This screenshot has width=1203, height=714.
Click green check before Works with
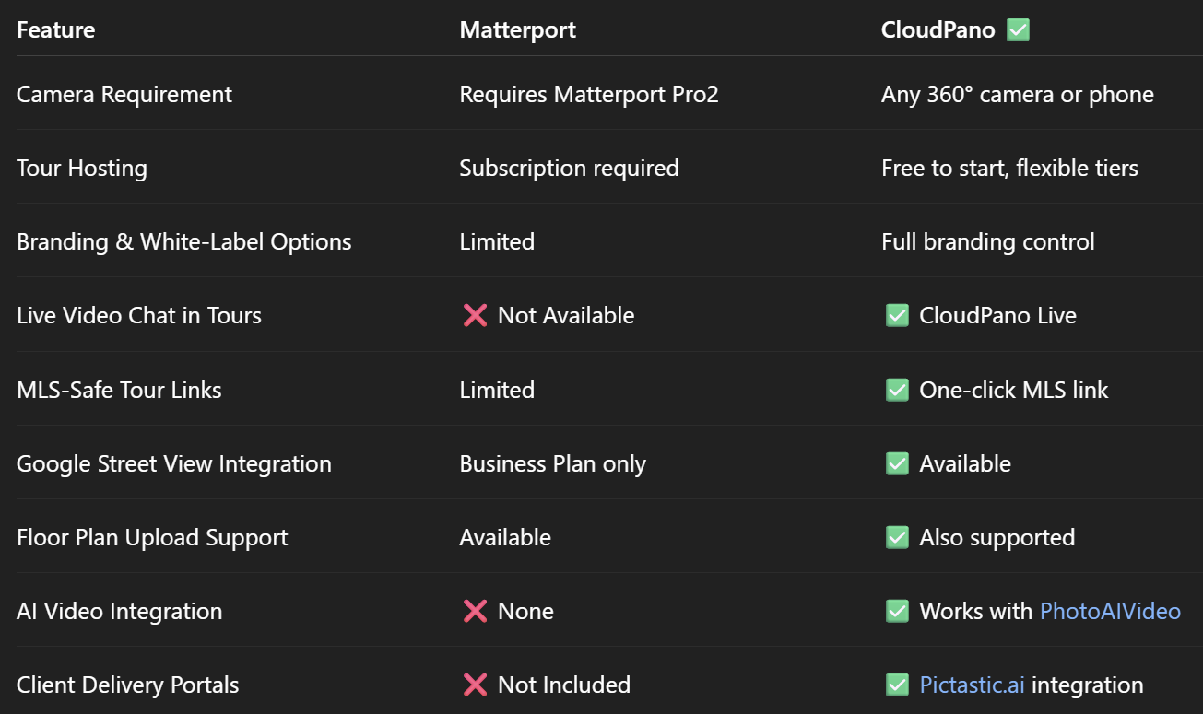[897, 611]
